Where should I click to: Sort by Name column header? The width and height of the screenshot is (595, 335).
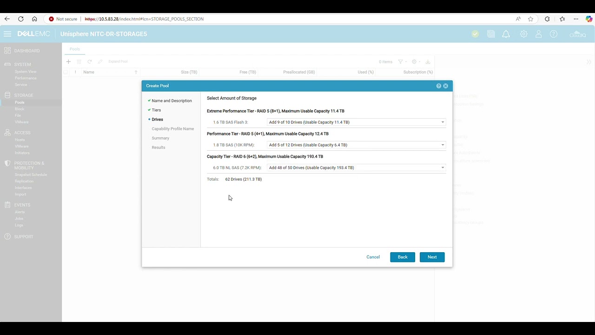pos(89,72)
